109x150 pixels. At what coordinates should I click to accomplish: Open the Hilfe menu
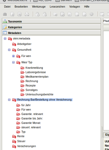click(87, 7)
